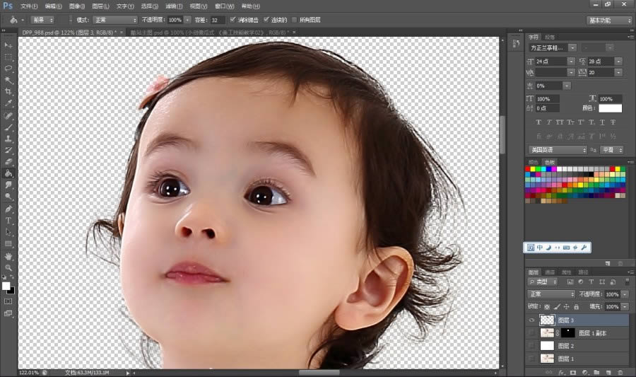This screenshot has height=377, width=636.
Task: Add layer style via fx icon
Action: [560, 371]
